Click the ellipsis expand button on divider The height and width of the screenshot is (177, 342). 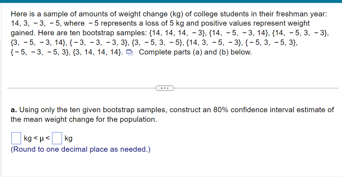pyautogui.click(x=164, y=88)
